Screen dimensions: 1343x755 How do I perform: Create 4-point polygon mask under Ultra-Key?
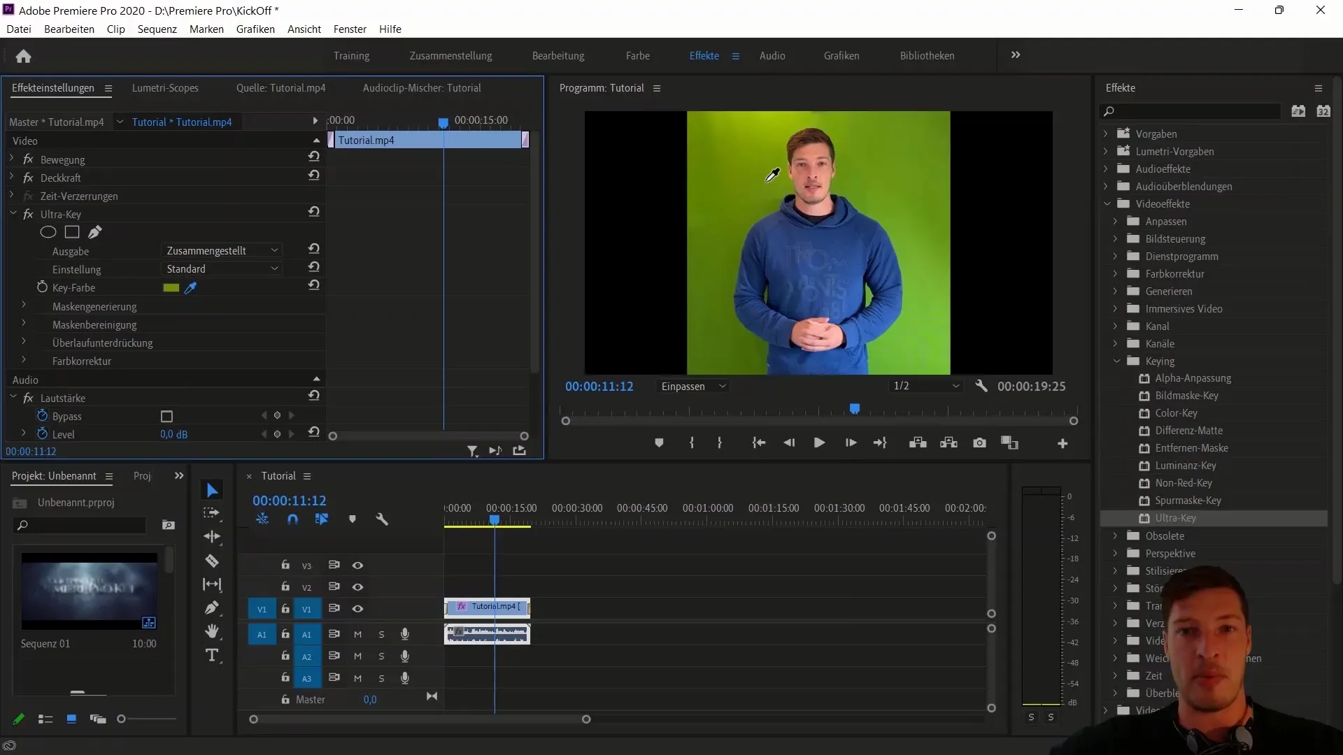[x=72, y=232]
